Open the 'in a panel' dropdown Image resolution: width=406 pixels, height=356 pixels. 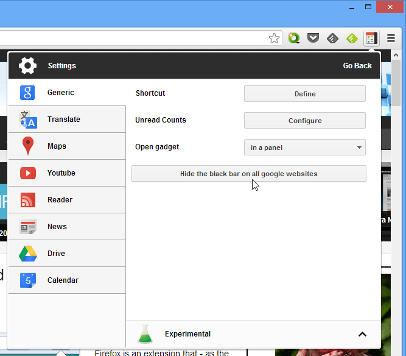pos(305,148)
